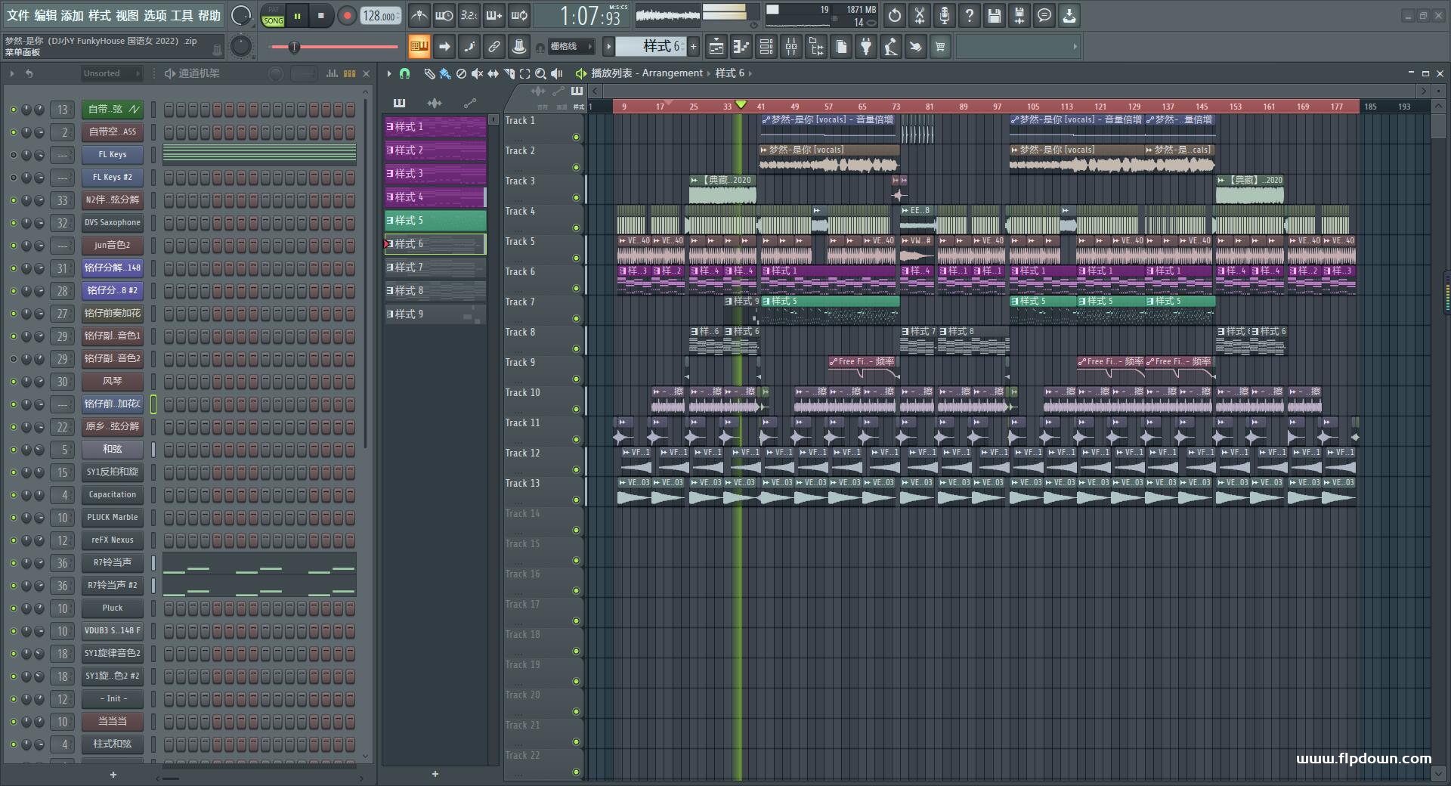Click the PLUCK Marble channel button
The height and width of the screenshot is (786, 1451).
click(x=113, y=518)
